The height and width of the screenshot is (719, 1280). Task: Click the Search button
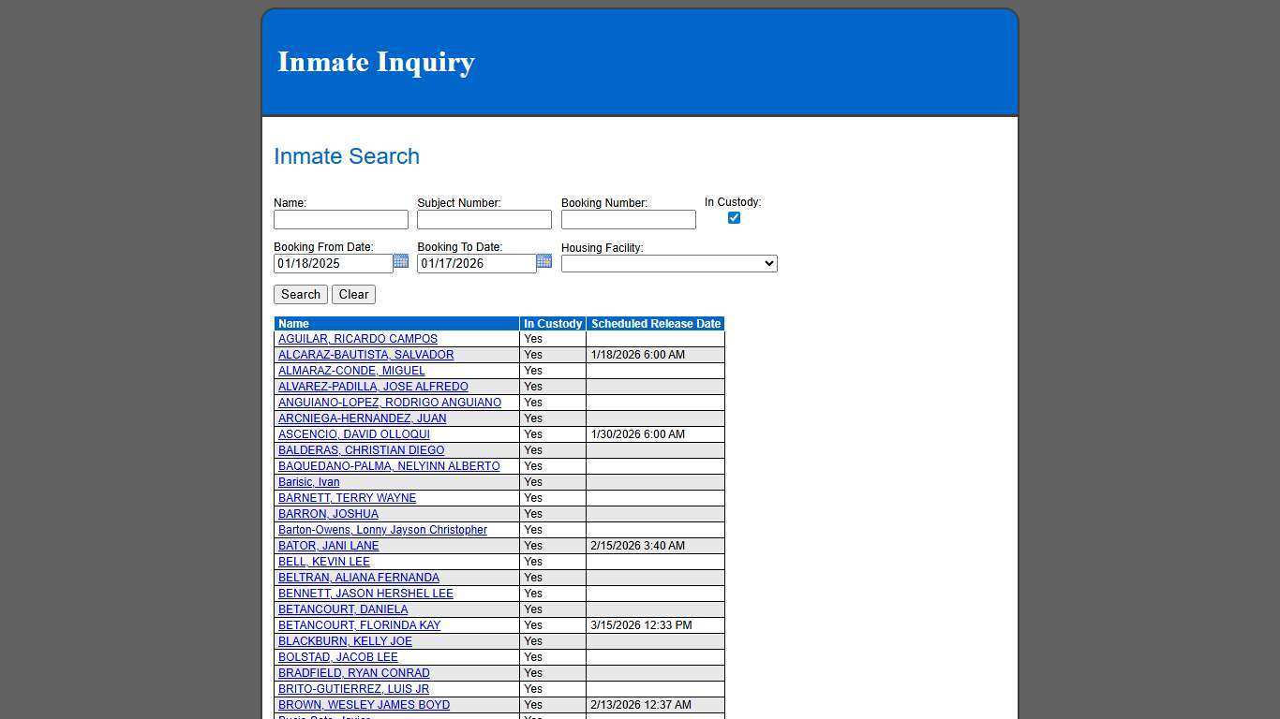click(300, 294)
